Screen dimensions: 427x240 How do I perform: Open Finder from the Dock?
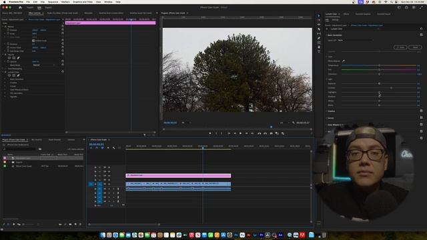pyautogui.click(x=103, y=235)
